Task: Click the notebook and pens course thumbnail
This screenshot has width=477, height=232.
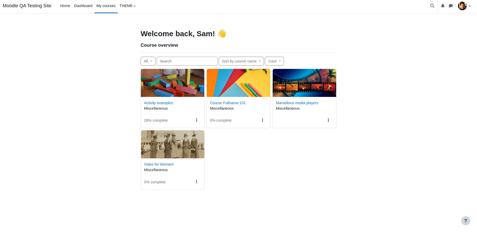Action: 238,83
